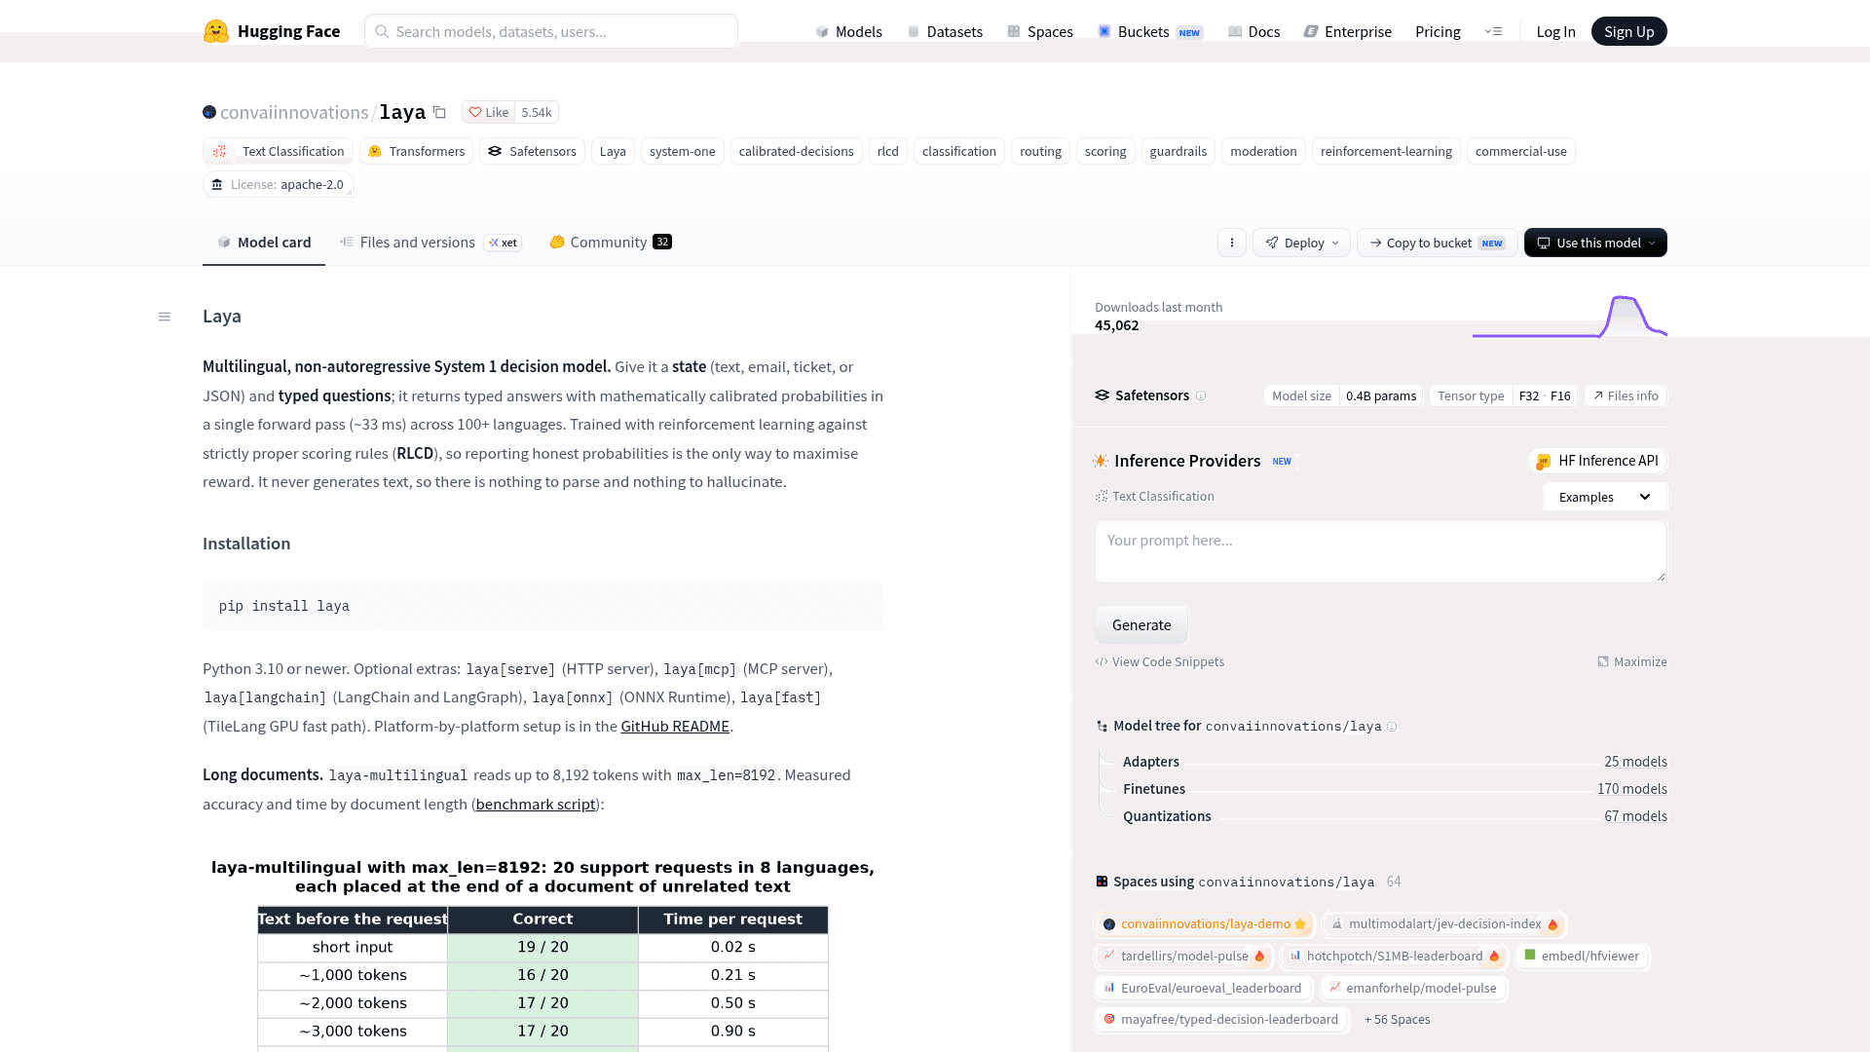Open Spaces in top navigation

(x=1039, y=31)
